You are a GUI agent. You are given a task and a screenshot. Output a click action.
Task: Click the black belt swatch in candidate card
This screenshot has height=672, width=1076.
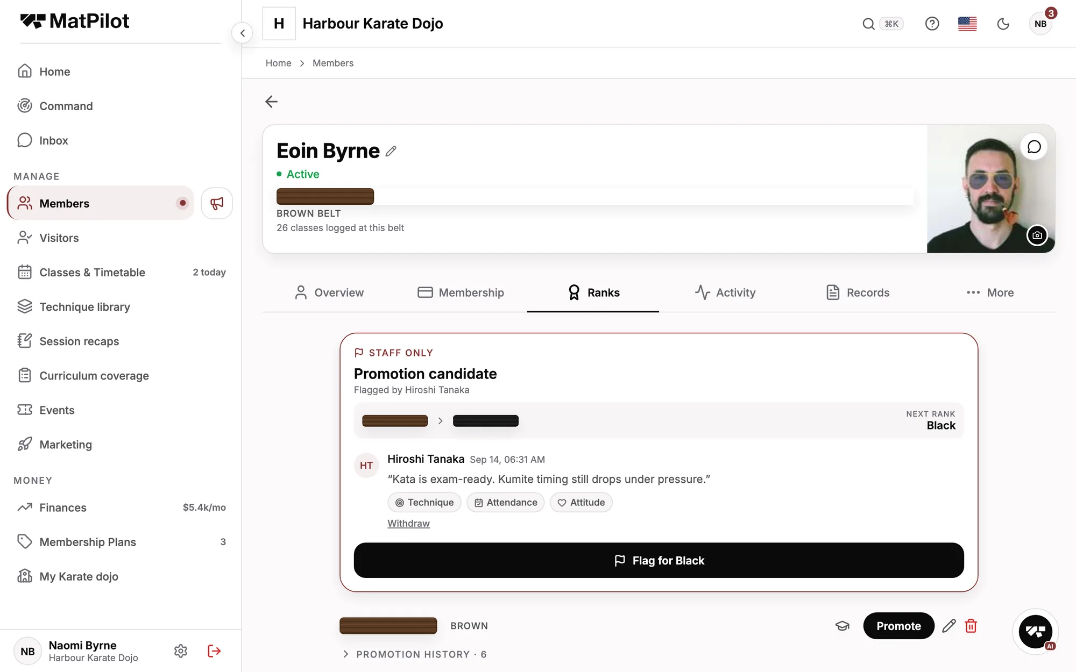click(x=486, y=421)
